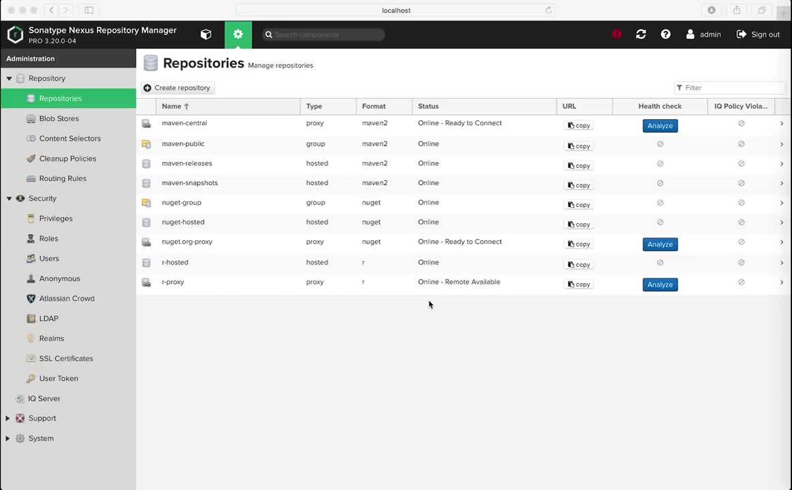Open the Help question mark icon

pos(666,34)
